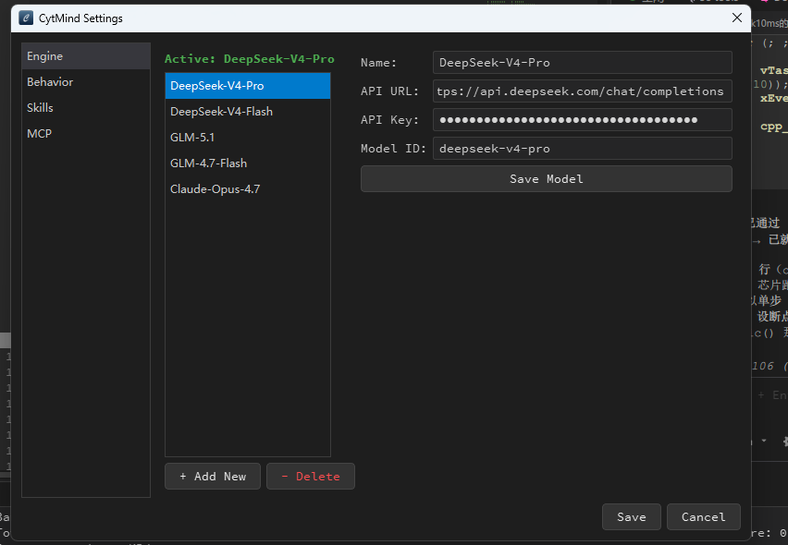
Task: Click the 'Name:' label
Action: click(378, 63)
